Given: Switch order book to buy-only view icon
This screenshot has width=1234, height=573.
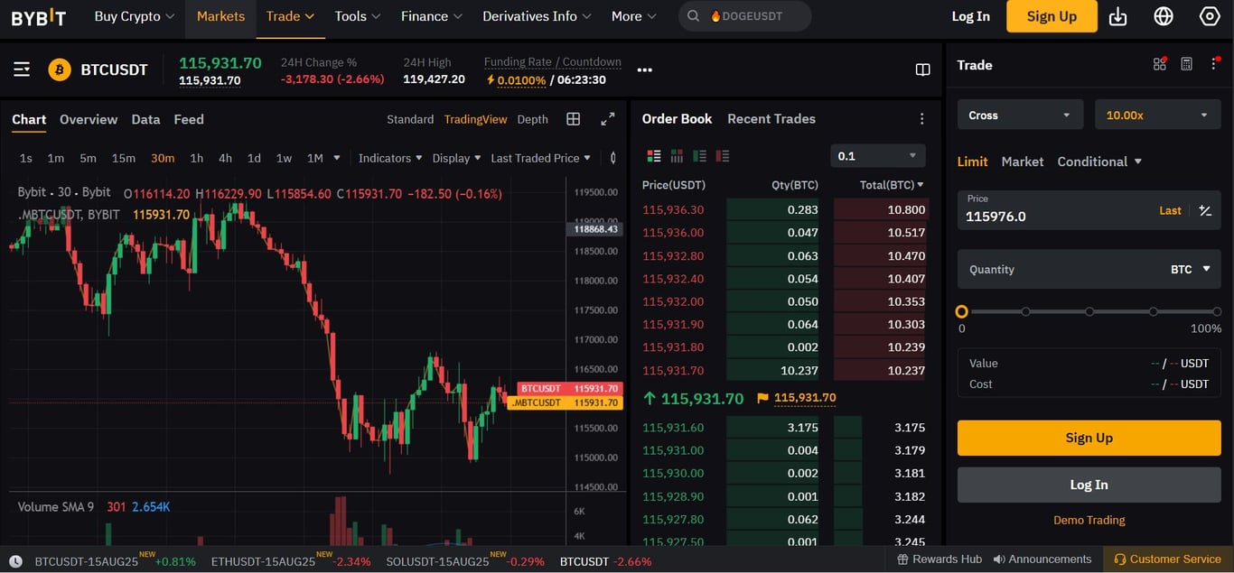Looking at the screenshot, I should coord(698,156).
